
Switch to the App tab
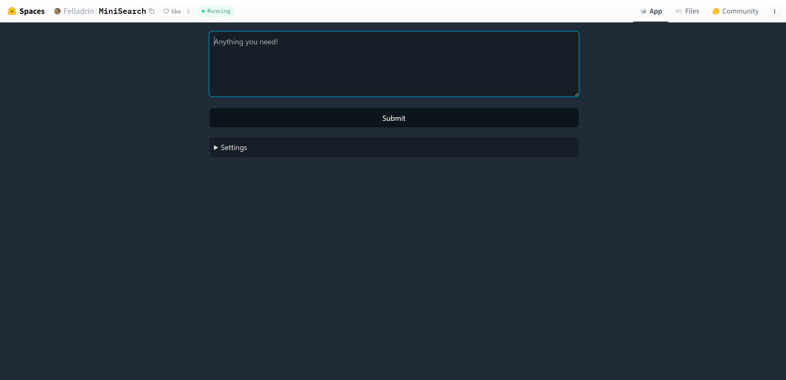[651, 11]
